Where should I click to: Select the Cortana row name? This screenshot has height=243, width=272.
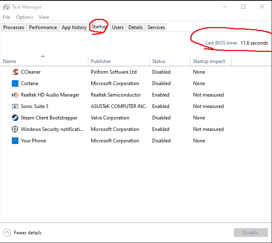29,83
